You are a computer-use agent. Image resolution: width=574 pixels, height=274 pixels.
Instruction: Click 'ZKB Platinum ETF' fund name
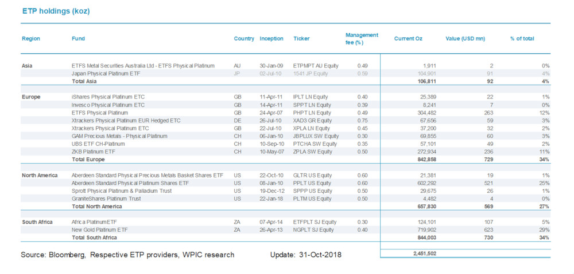[93, 152]
